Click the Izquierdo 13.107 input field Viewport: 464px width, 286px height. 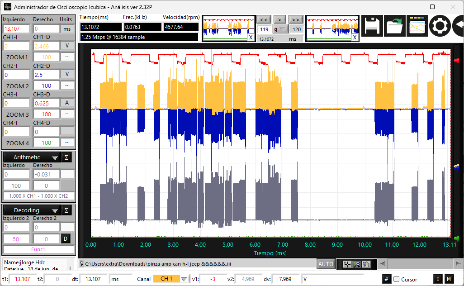(x=16, y=29)
